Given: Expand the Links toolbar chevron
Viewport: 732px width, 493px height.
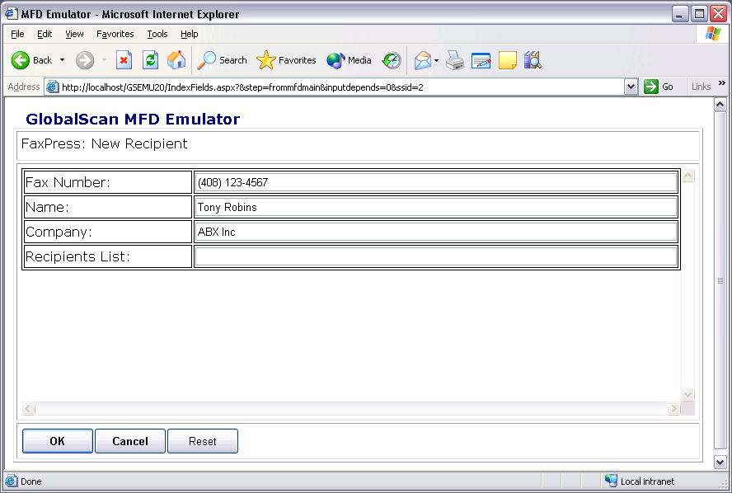Looking at the screenshot, I should [x=722, y=83].
